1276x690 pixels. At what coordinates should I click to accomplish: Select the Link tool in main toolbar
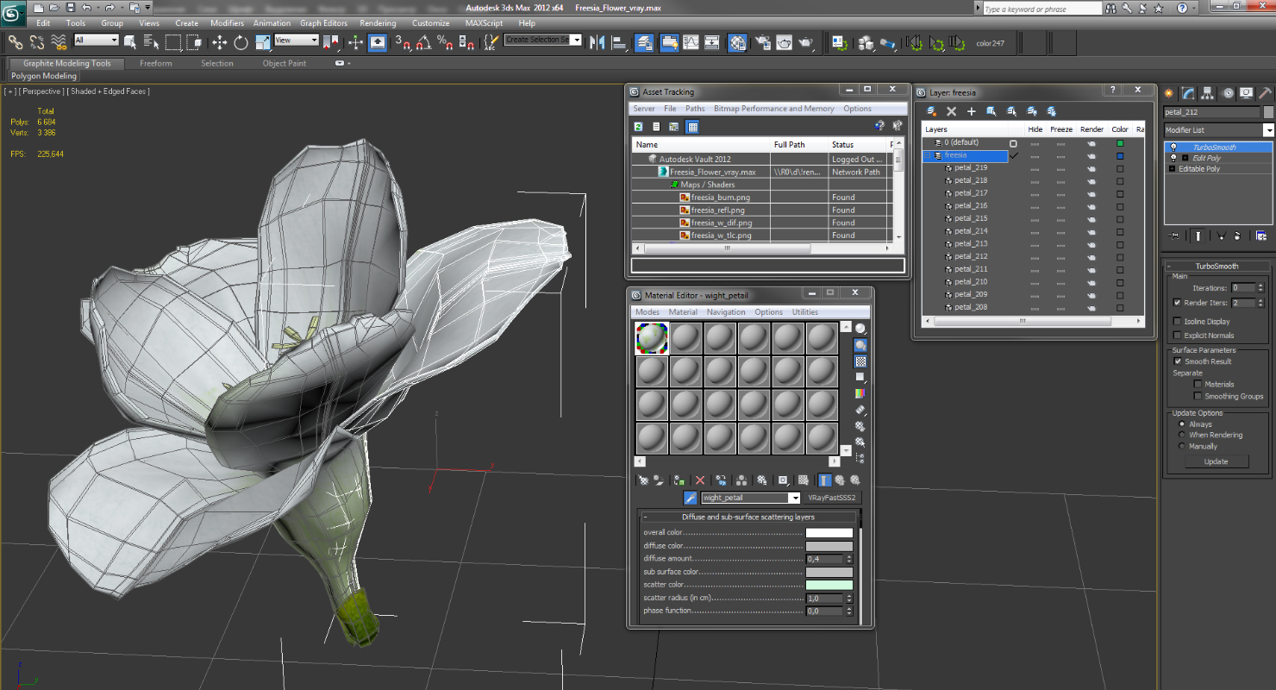tap(16, 41)
